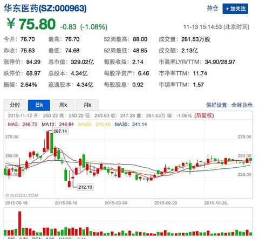Click the MA5 indicator value 246.72

pos(30,125)
